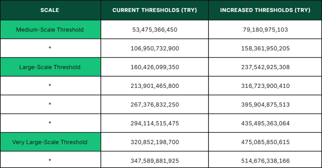Click the 320,852,198,700 current threshold
Viewport: 322px width, 168px height.
(155, 142)
